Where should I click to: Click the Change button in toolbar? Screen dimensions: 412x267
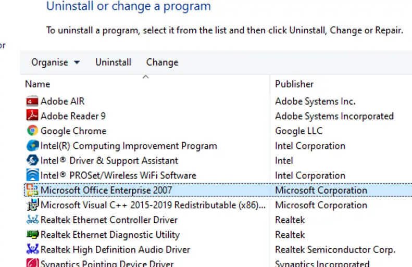click(162, 62)
